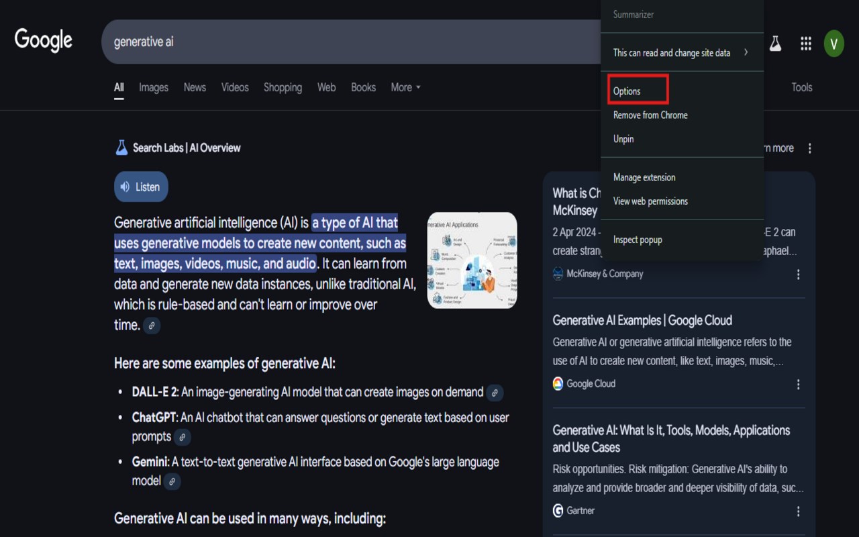This screenshot has width=859, height=537.
Task: Open 'Generative AI: What Is It, Tools, Models' link
Action: click(671, 439)
